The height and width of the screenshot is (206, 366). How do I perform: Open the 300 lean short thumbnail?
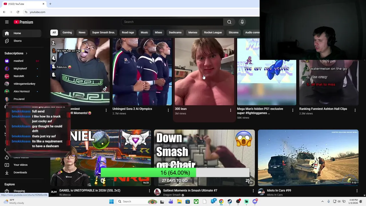[204, 72]
